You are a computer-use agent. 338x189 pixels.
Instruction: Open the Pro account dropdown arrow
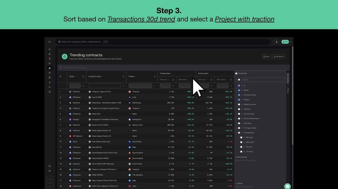point(291,42)
